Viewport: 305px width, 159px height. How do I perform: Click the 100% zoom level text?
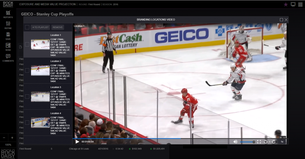8,145
